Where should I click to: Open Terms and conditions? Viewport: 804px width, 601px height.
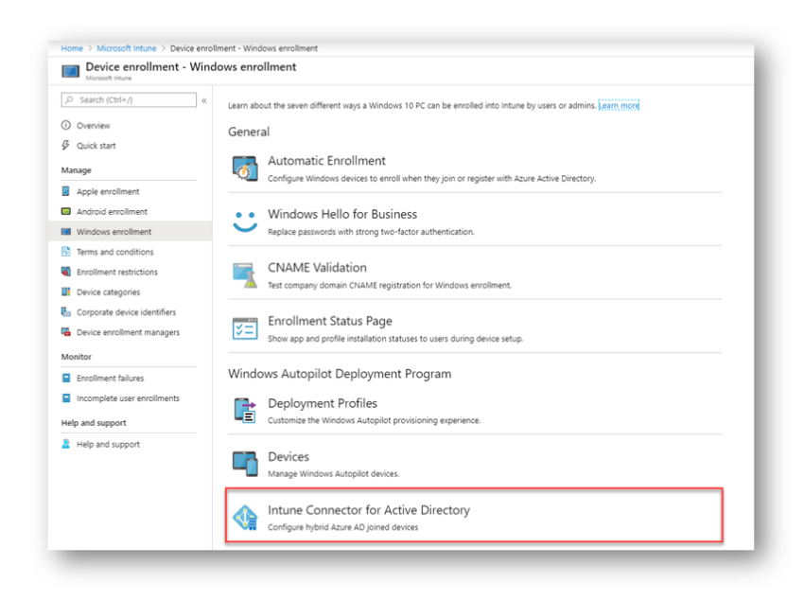pos(114,252)
